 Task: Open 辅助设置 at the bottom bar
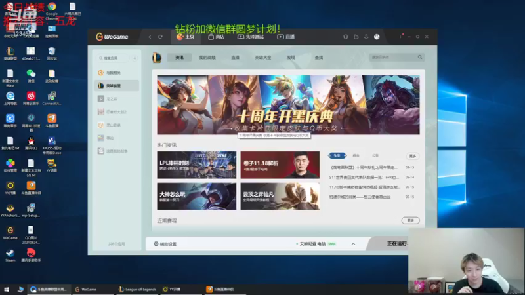(165, 244)
